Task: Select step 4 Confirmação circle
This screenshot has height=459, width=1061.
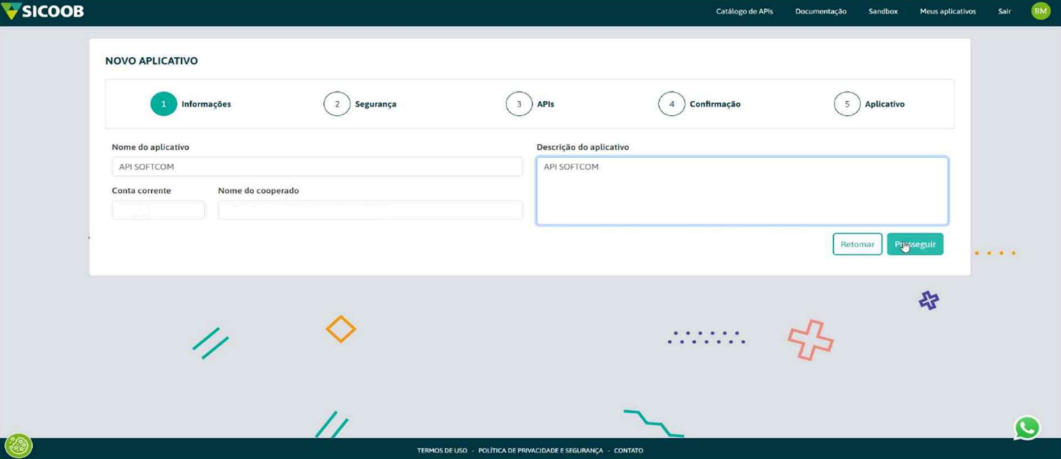Action: [x=672, y=104]
